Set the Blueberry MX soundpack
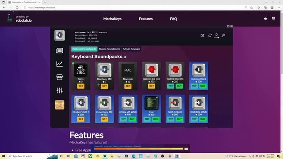Viewport: 283px width, 159px height. 104,86
